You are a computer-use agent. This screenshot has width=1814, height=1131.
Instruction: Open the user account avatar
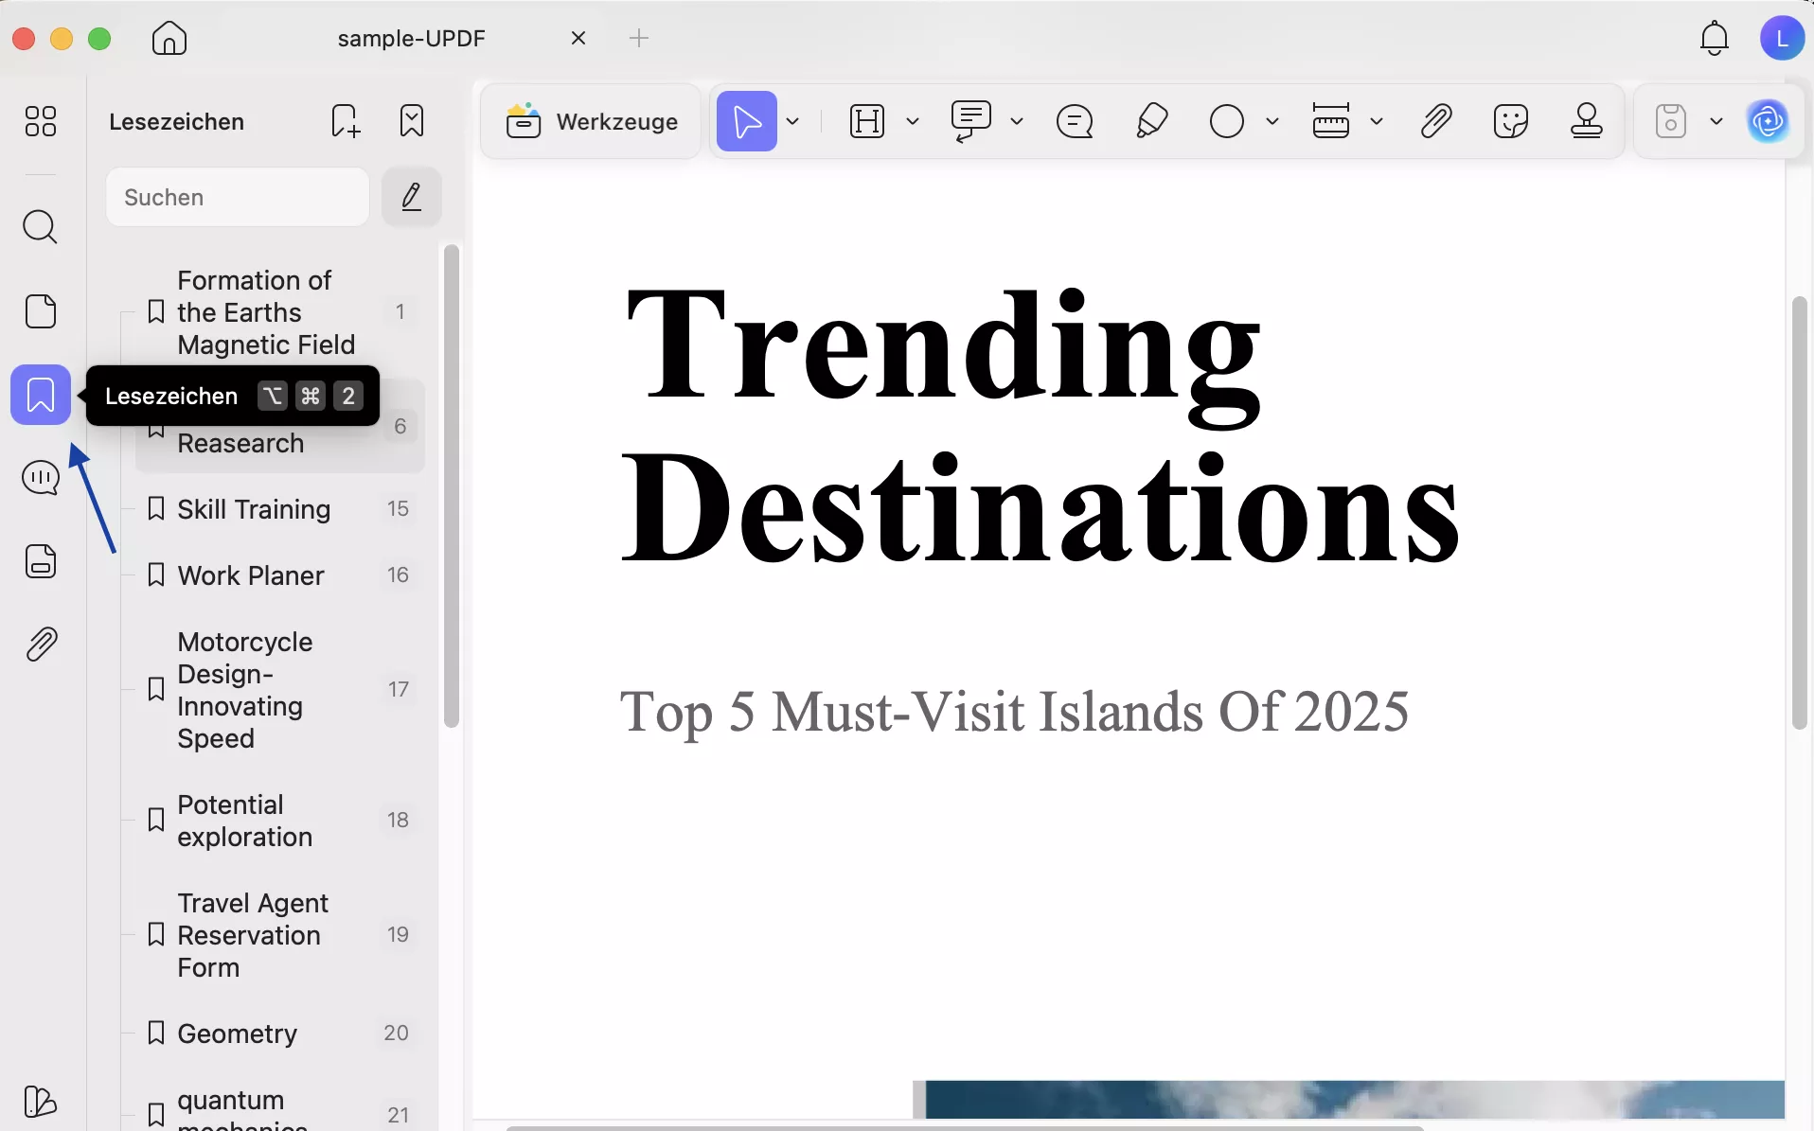click(x=1782, y=38)
